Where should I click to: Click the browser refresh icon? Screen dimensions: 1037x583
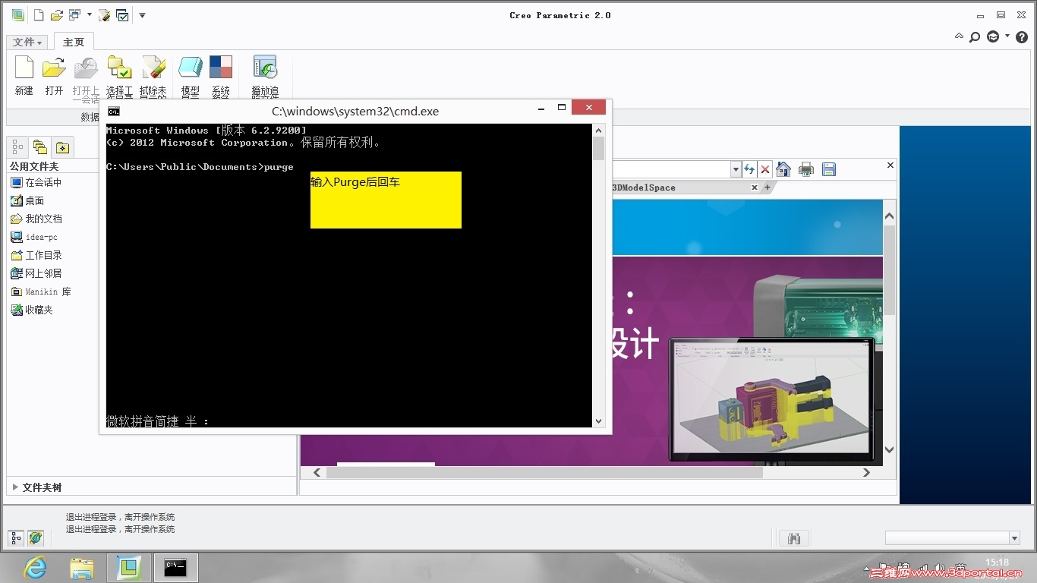[749, 169]
